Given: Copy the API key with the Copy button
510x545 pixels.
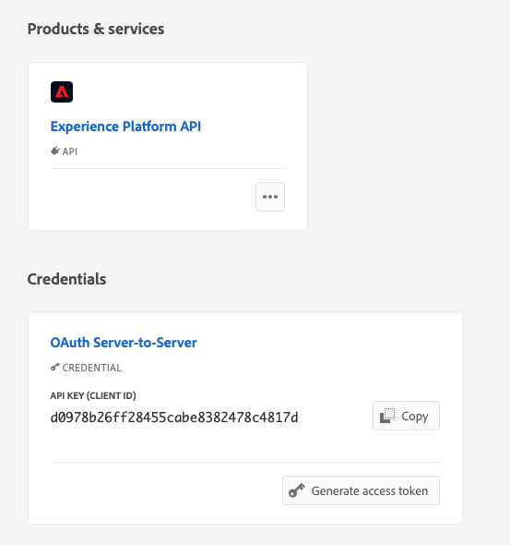Looking at the screenshot, I should [x=406, y=416].
